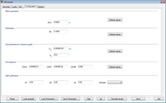This screenshot has height=103, width=166.
Task: Open the Loads tab
Action: pyautogui.click(x=14, y=7)
